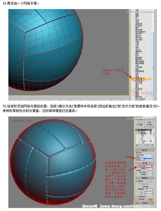Click stack icon at right of 多边形 row
The height and width of the screenshot is (211, 161).
[151, 141]
